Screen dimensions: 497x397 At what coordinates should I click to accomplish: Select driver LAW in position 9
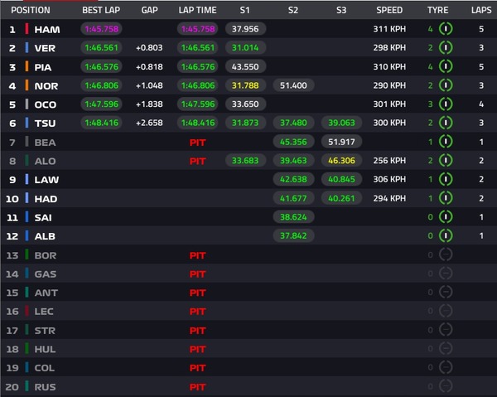[46, 180]
